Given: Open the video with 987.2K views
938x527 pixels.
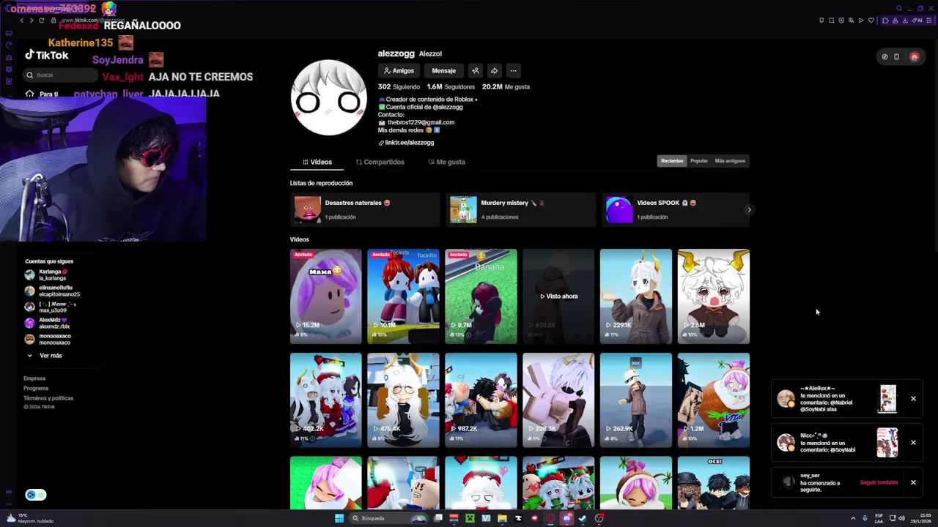Looking at the screenshot, I should (481, 400).
